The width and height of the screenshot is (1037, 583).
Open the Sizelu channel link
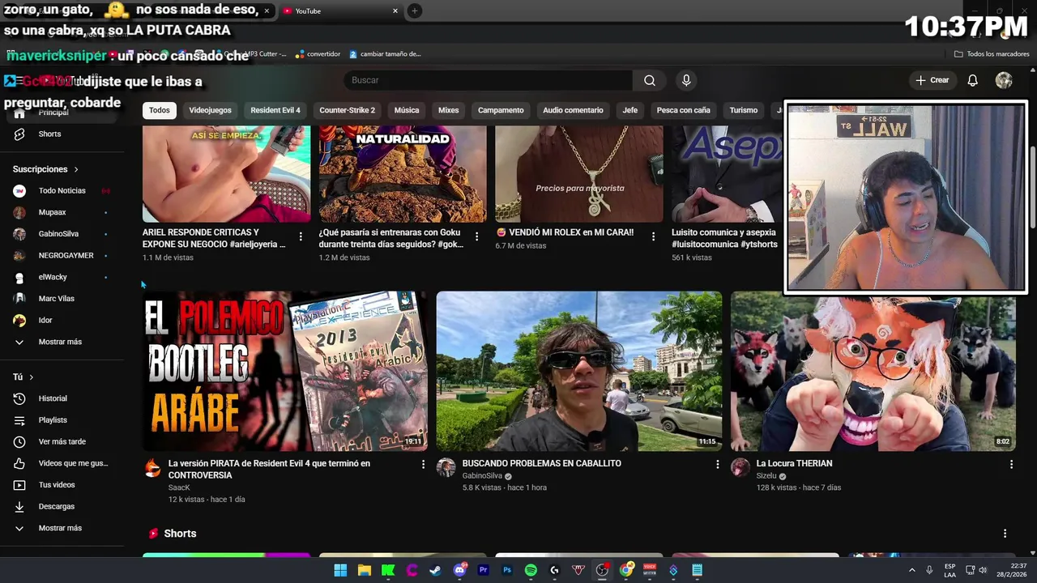(x=766, y=475)
